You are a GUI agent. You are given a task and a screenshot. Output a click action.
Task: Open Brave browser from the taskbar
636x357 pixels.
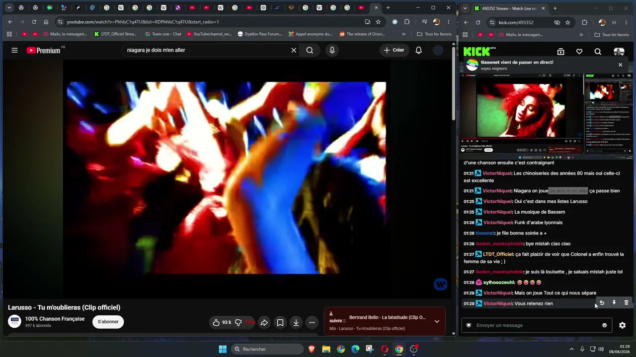(x=312, y=349)
